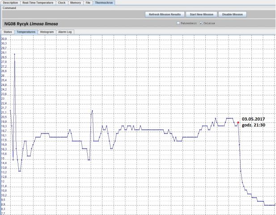The width and height of the screenshot is (276, 215).
Task: Click the 03.05.2017 annotation label
Action: (254, 119)
